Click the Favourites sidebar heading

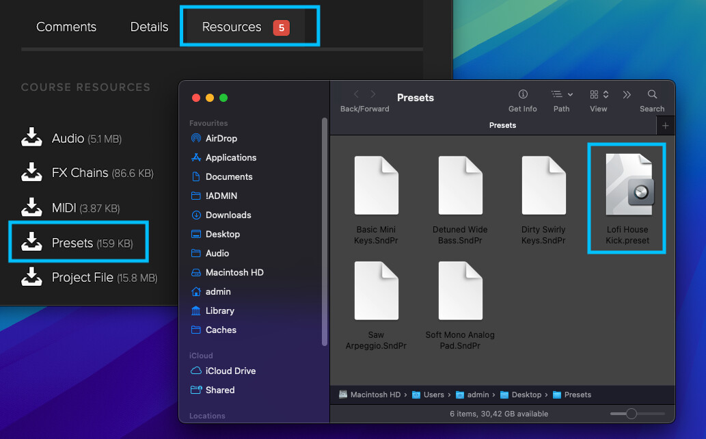(x=208, y=123)
